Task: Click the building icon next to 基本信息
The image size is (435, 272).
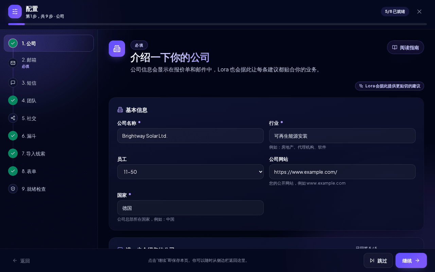Action: coord(120,109)
